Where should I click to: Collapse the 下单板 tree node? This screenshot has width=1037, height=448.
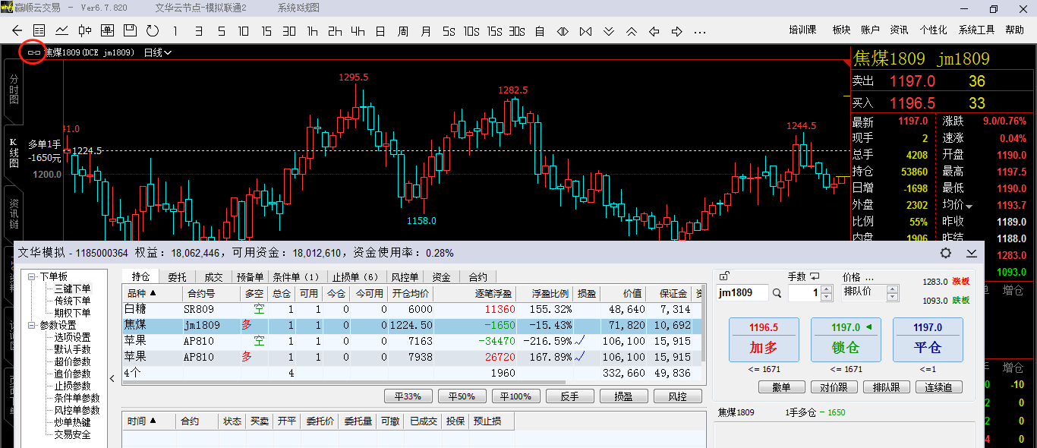tap(32, 276)
